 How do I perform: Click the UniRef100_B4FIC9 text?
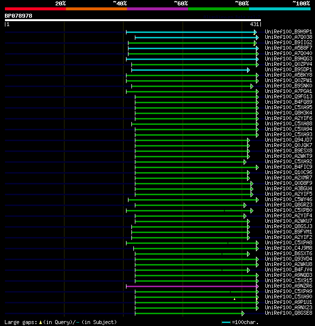[288, 167]
